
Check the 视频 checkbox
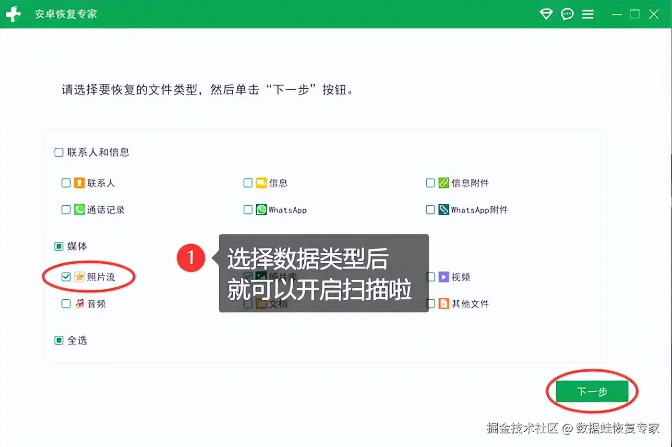[x=431, y=277]
